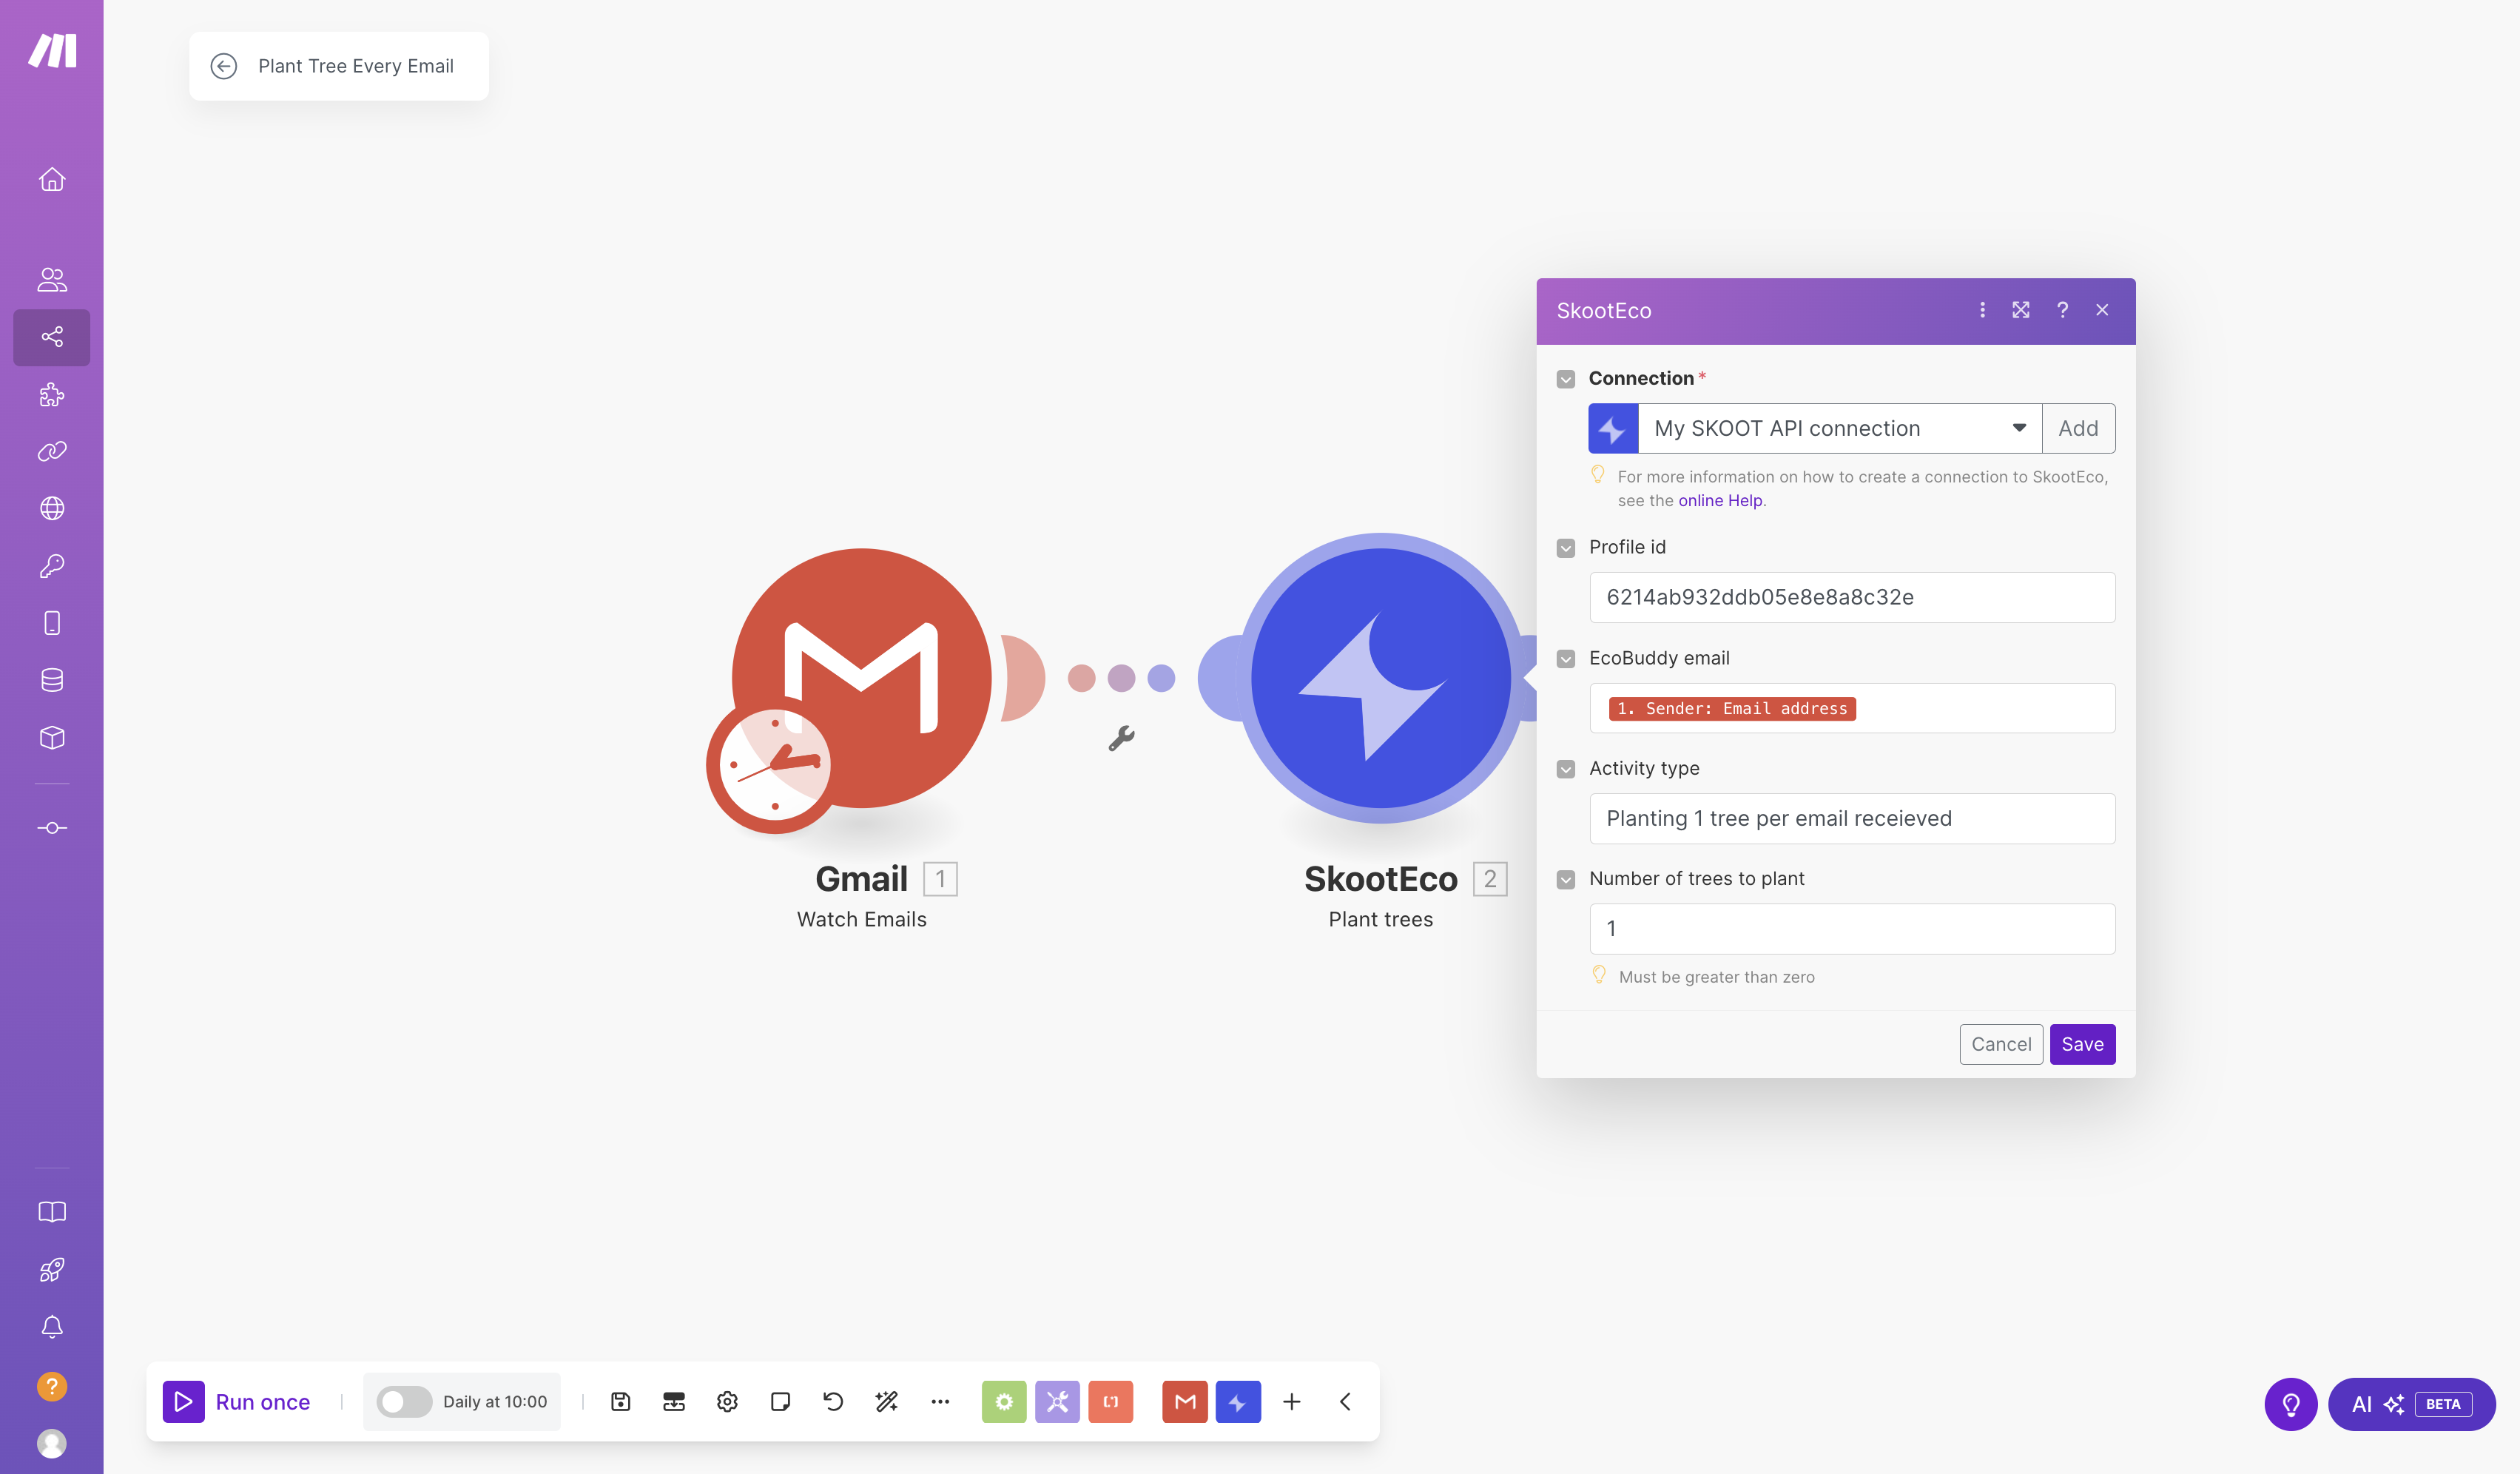Open the Data stores database icon
The image size is (2520, 1474).
pos(52,680)
